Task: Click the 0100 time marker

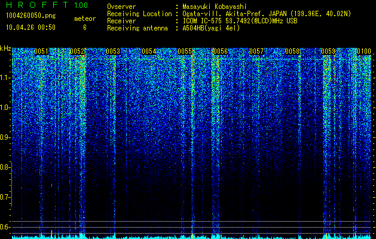Action: coord(364,51)
